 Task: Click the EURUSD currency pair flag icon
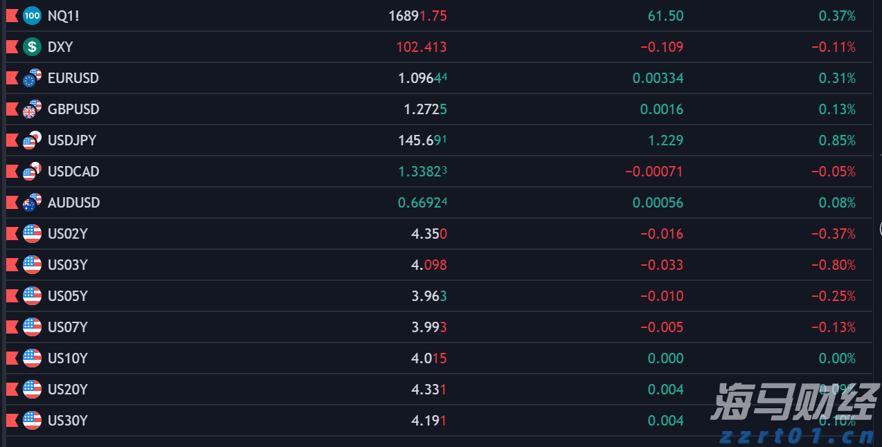[x=32, y=78]
